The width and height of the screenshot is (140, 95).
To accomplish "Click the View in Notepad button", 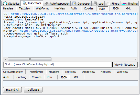I will [x=125, y=65].
